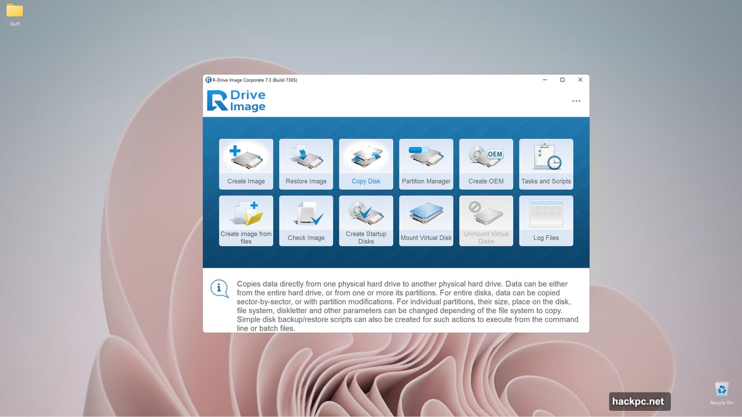Image resolution: width=742 pixels, height=417 pixels.
Task: Expand the three-dot options menu
Action: point(576,101)
